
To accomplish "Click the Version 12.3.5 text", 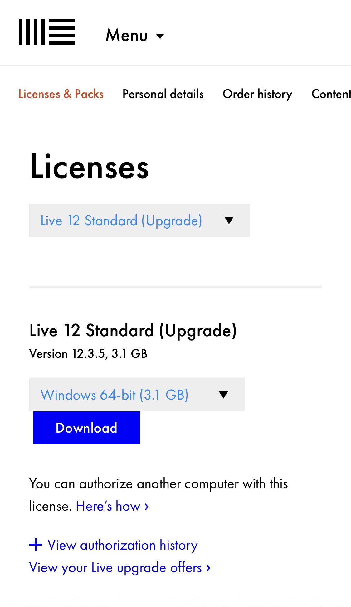I will tap(88, 354).
